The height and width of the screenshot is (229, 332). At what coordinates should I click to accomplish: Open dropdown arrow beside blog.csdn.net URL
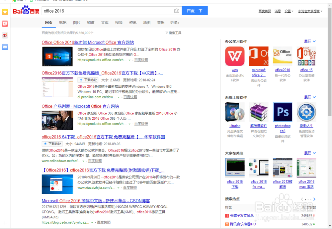point(92,223)
